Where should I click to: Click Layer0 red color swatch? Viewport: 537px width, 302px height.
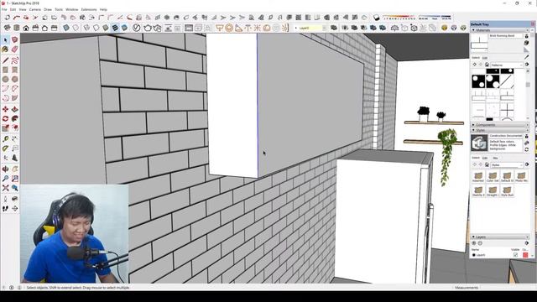[x=525, y=255]
